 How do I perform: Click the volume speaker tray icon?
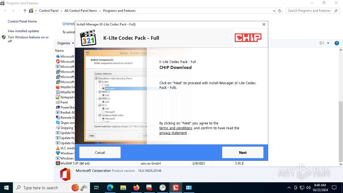308,188
